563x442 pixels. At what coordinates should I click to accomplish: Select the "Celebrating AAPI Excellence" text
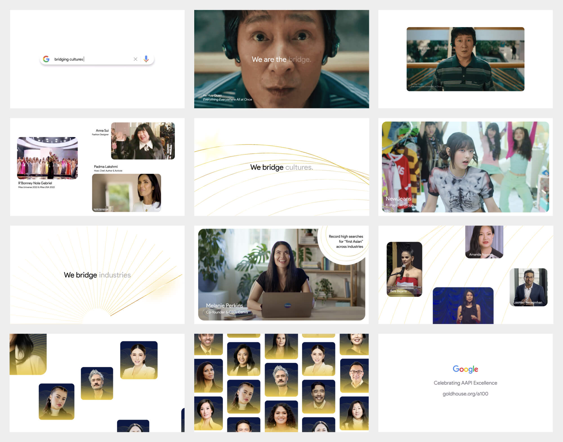pos(465,383)
